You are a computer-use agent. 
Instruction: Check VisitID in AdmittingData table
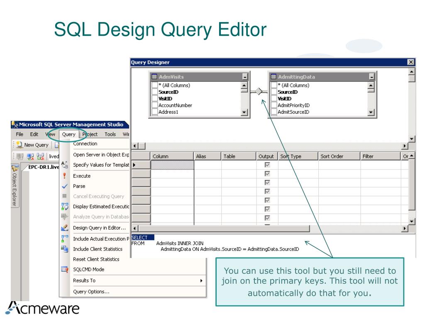pos(274,98)
